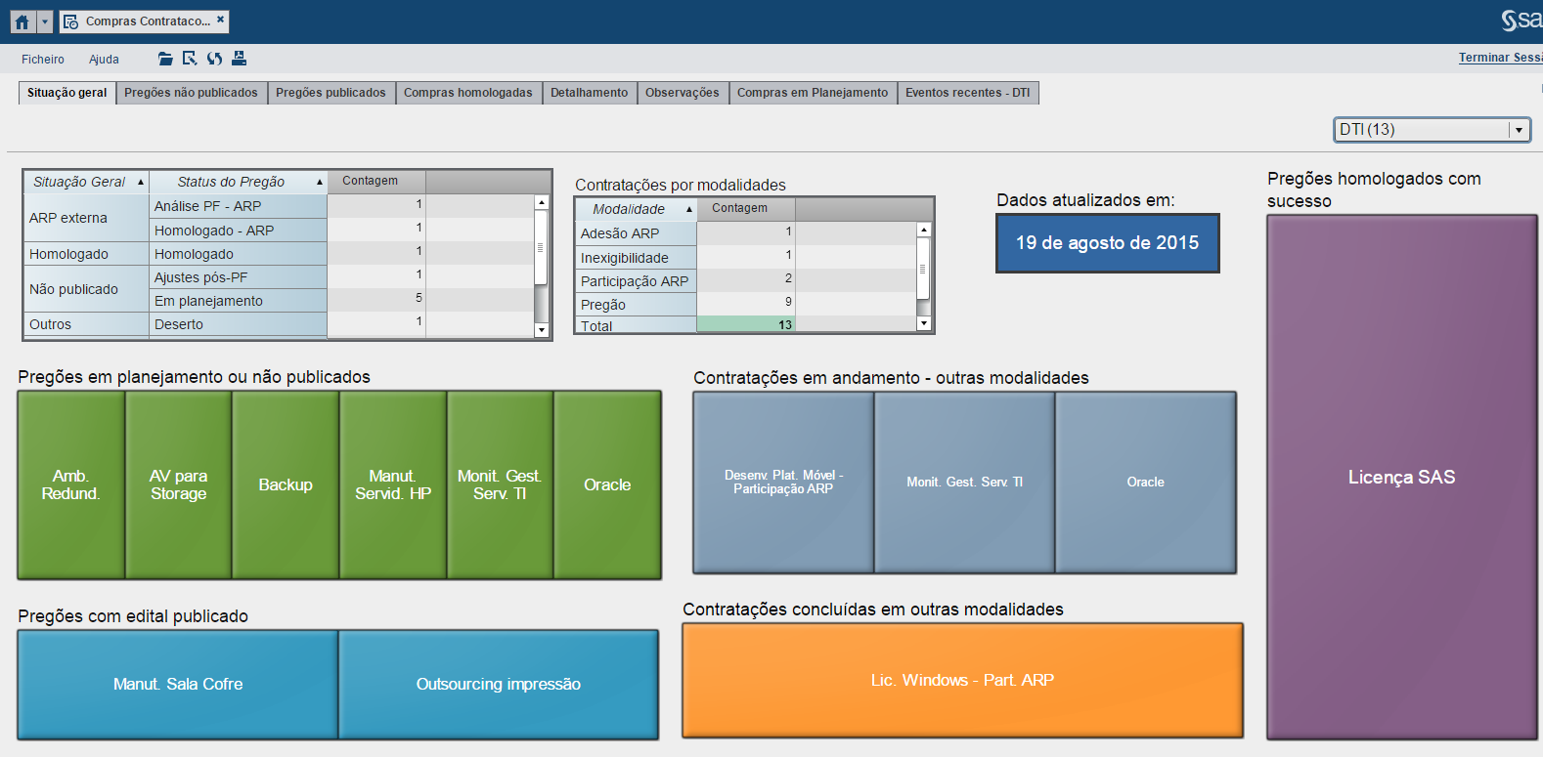Image resolution: width=1543 pixels, height=757 pixels.
Task: Click the Terminar Sessão link
Action: (x=1500, y=58)
